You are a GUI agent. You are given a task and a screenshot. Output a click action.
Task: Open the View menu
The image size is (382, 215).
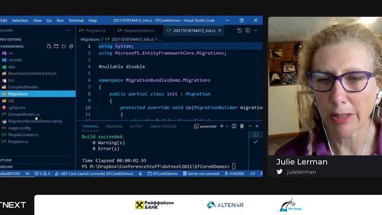(37, 20)
